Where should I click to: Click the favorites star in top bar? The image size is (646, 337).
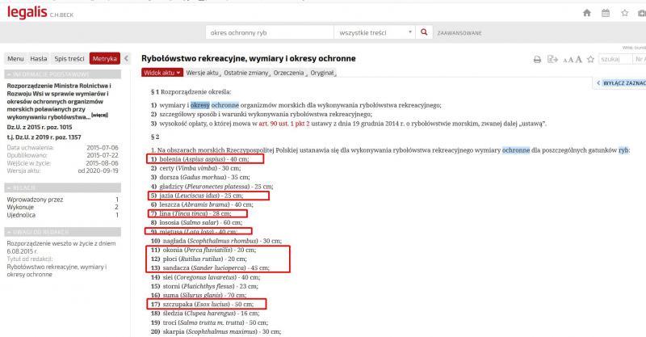[x=625, y=14]
